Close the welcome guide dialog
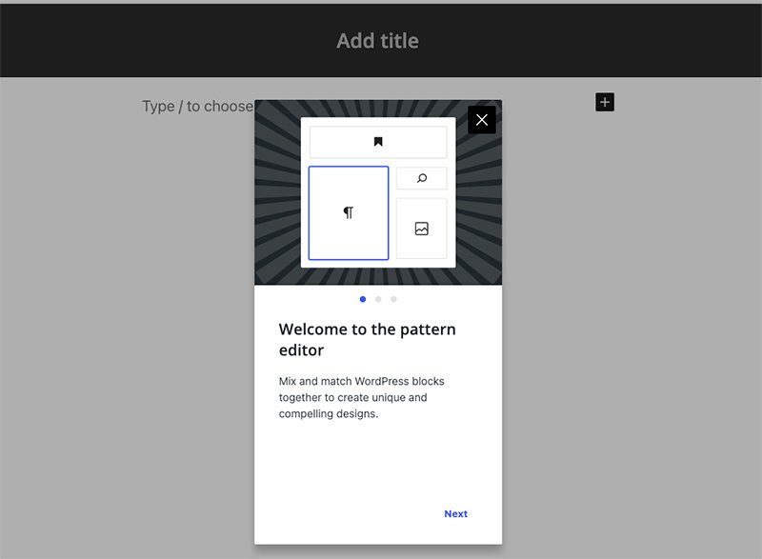The image size is (762, 559). [482, 120]
